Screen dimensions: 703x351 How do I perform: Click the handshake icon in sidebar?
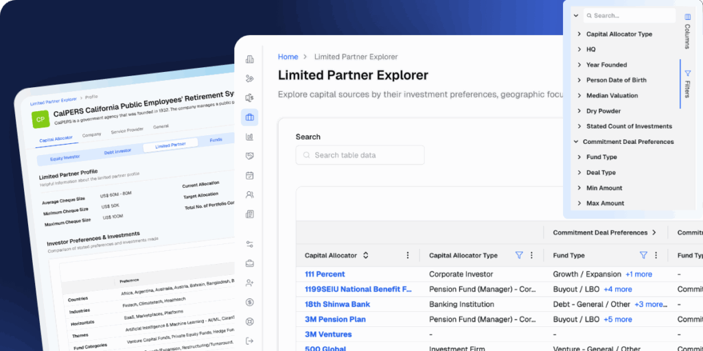(250, 156)
